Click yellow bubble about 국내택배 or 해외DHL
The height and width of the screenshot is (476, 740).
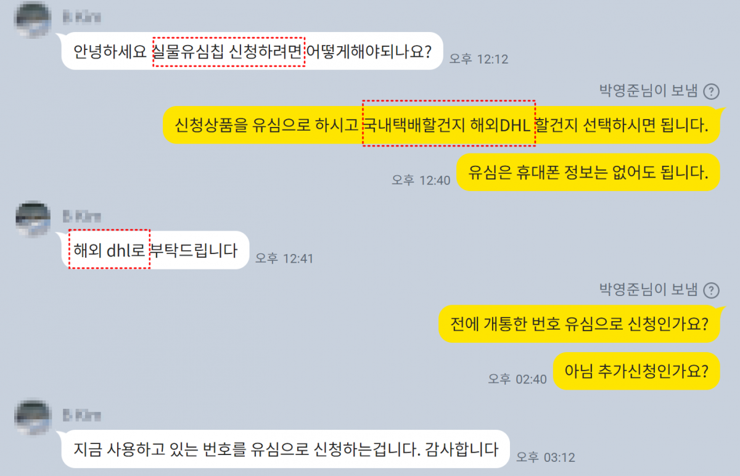click(441, 126)
